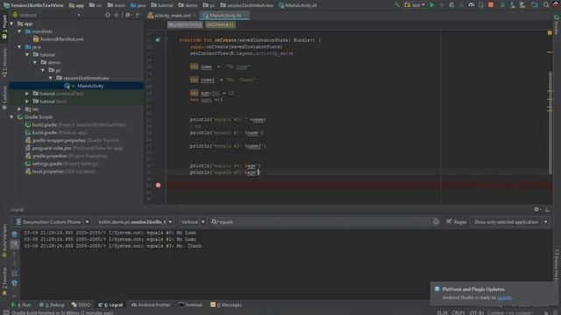Viewport: 561px width, 315px height.
Task: Open the TODO tool window tab
Action: (x=82, y=305)
